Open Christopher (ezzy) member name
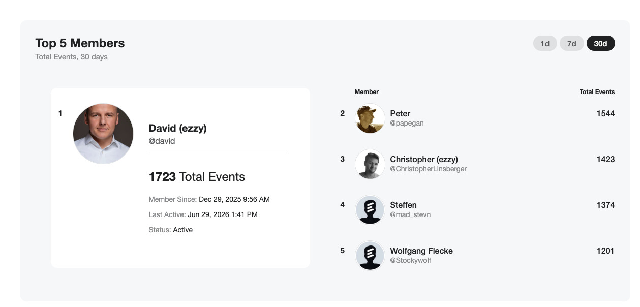The image size is (640, 307). [x=424, y=159]
